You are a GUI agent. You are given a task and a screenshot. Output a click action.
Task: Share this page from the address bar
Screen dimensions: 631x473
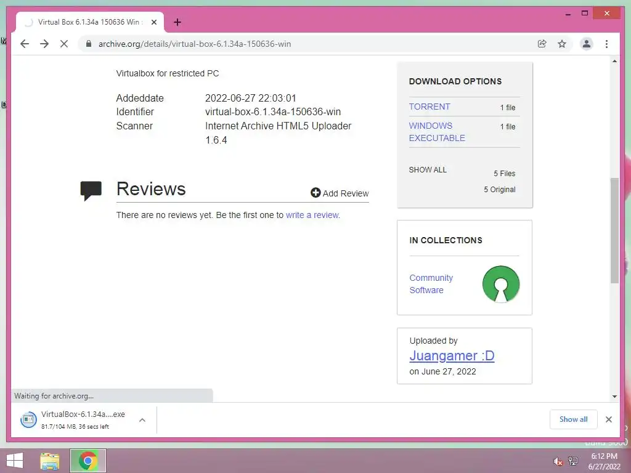tap(542, 44)
